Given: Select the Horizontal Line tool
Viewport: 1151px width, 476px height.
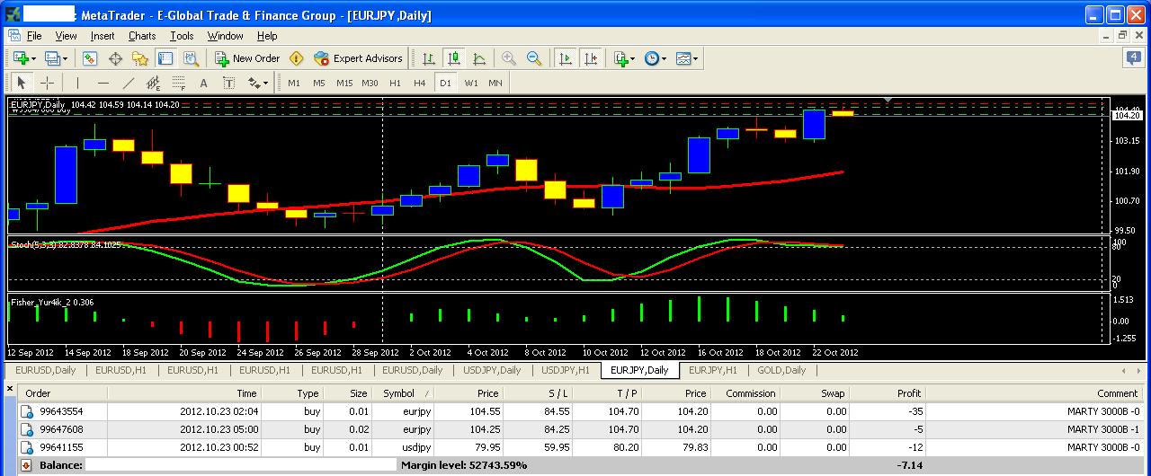Looking at the screenshot, I should pyautogui.click(x=103, y=83).
